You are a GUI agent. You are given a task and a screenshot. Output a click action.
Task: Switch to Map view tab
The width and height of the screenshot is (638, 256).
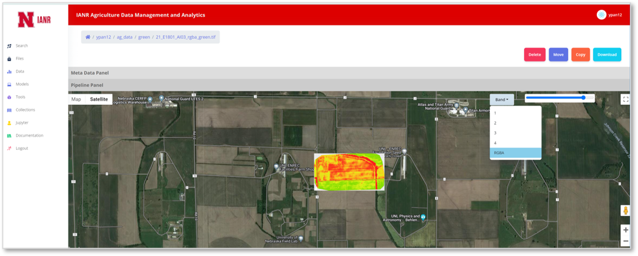[x=76, y=99]
